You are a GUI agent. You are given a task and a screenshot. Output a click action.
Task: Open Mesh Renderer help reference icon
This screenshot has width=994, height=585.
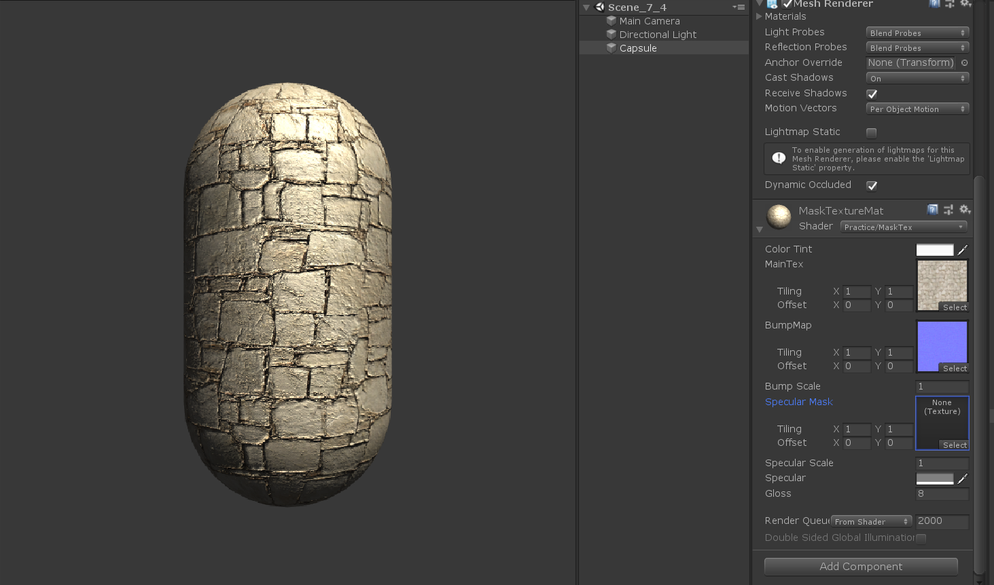[x=935, y=3]
